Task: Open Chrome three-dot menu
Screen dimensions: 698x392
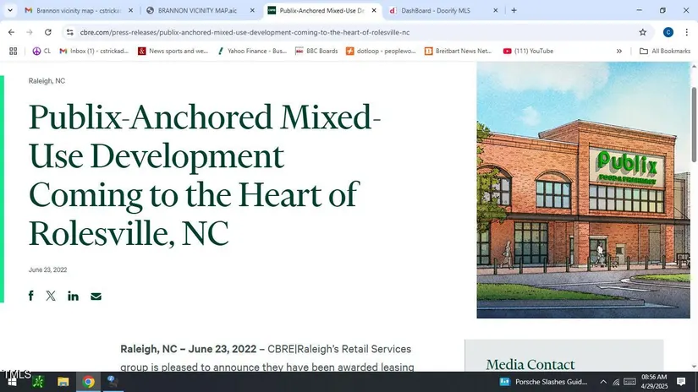Action: pos(686,32)
